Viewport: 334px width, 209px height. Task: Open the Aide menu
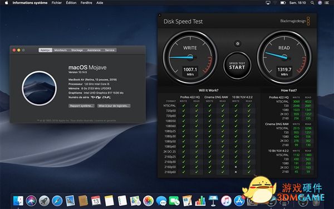100,3
